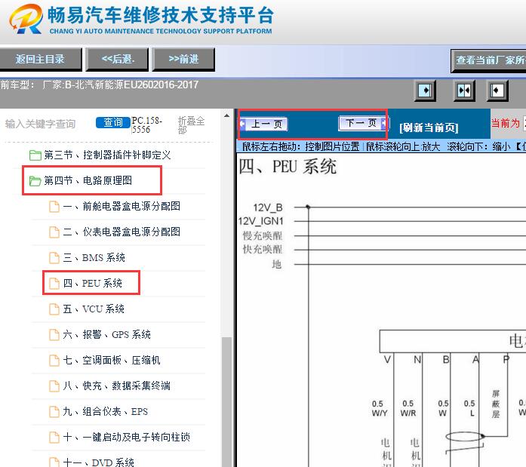The width and height of the screenshot is (526, 467).
Task: Click page icon beside 十、一键启动及电子转向柱锁
Action: [x=54, y=437]
